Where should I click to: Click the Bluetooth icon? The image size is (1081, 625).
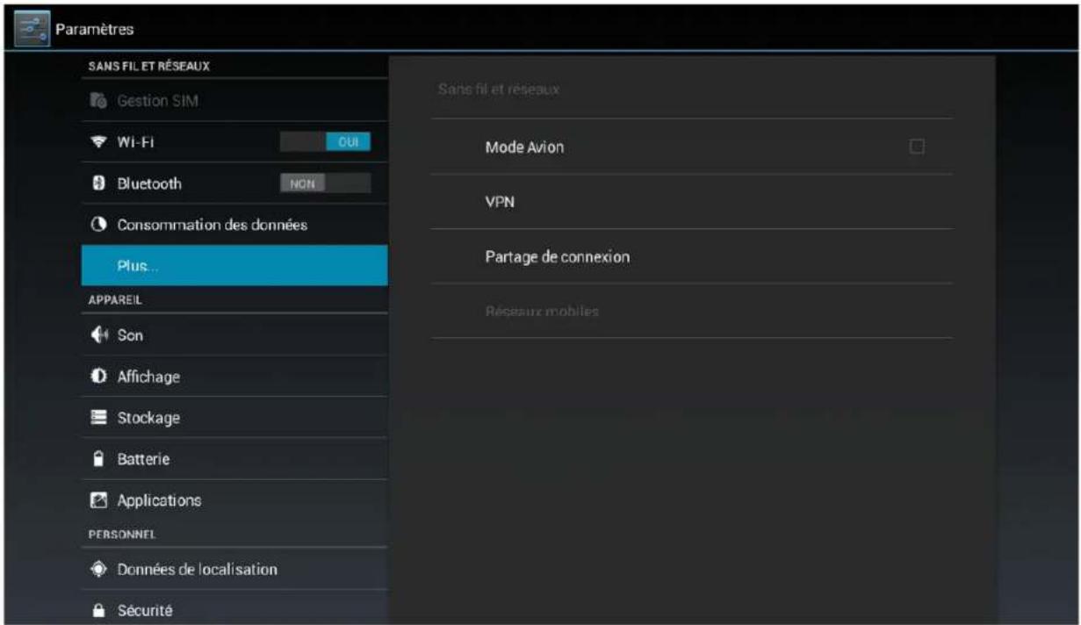pos(98,183)
